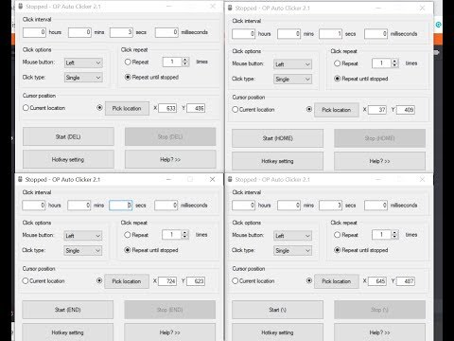Viewport: 454px width, 341px height.
Task: Click the hours field in the Start (DEL) window
Action: coord(34,32)
